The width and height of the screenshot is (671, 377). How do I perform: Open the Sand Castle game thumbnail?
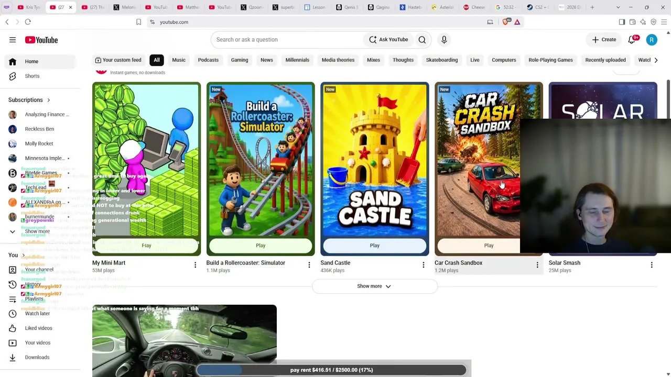click(x=375, y=160)
